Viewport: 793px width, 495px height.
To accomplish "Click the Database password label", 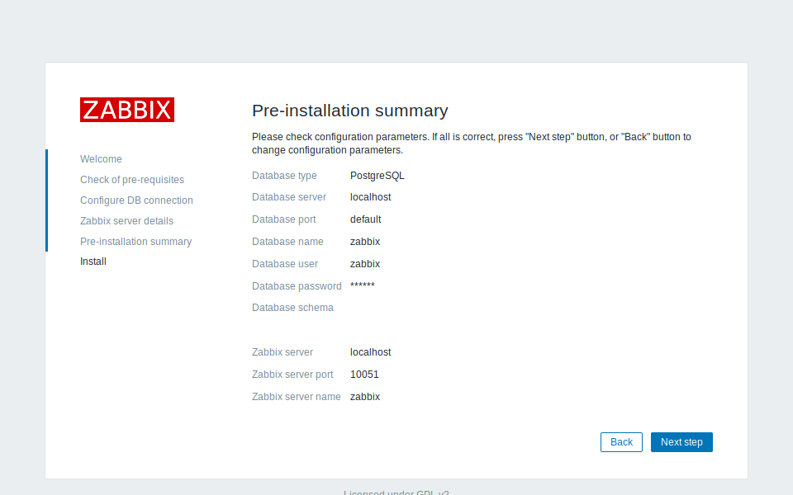I will coord(297,286).
